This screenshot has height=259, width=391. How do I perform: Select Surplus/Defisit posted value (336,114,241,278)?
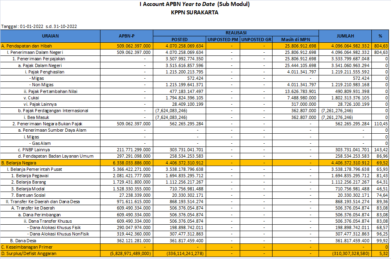[x=185, y=254]
